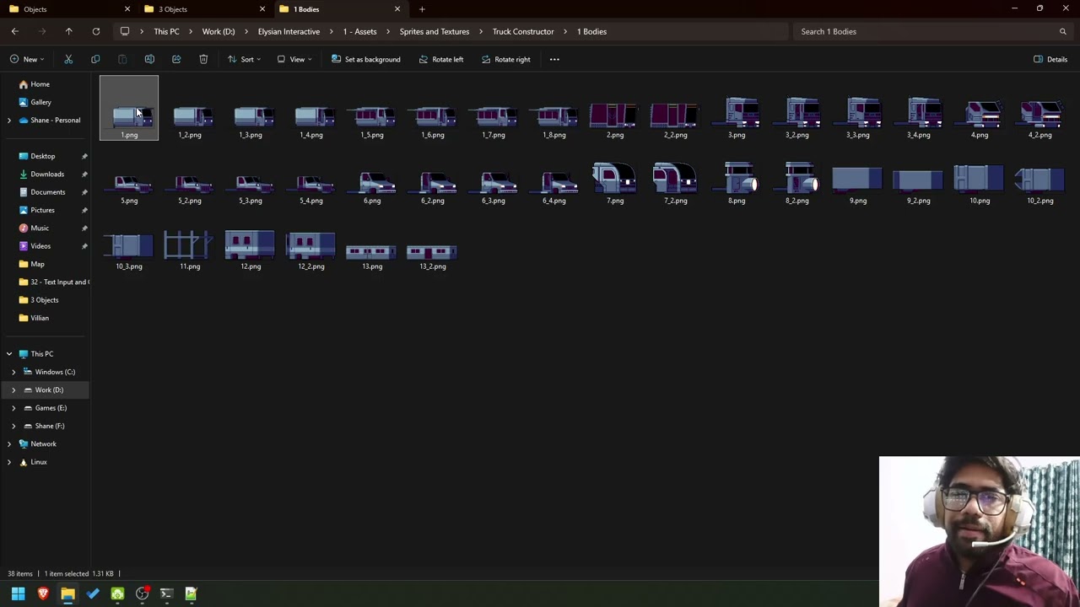The image size is (1080, 607).
Task: Click Set as background button
Action: (x=365, y=59)
